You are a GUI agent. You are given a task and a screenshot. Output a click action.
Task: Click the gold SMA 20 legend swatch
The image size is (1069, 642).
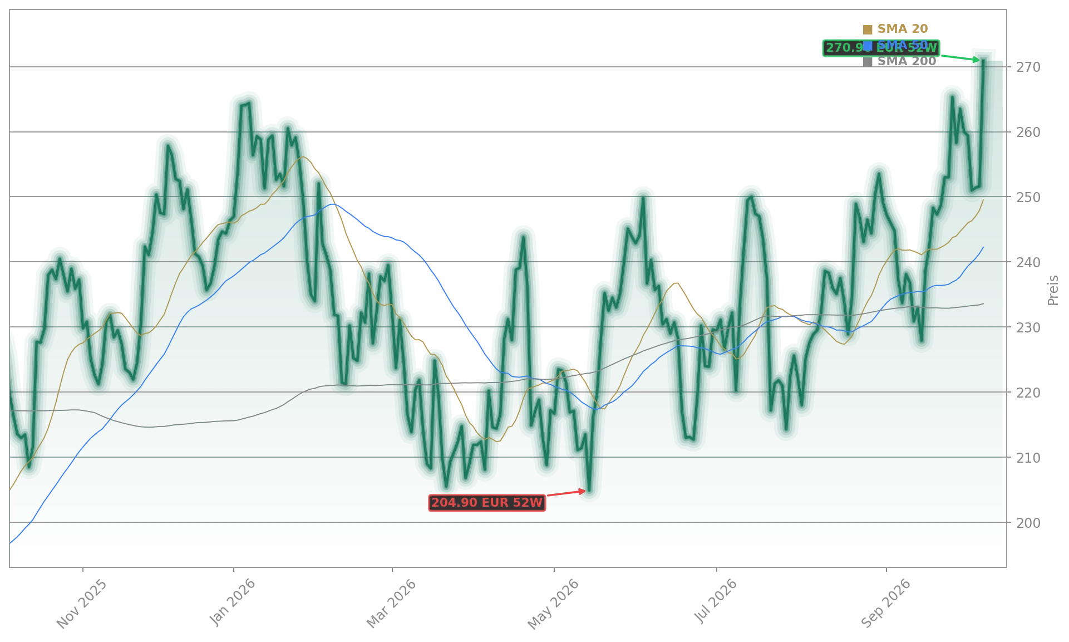point(867,30)
